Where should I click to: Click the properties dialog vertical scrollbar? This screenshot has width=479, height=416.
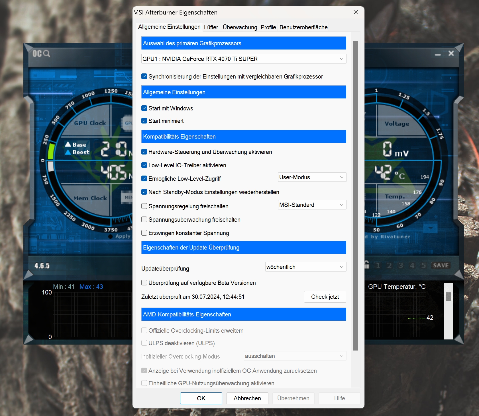click(x=355, y=196)
